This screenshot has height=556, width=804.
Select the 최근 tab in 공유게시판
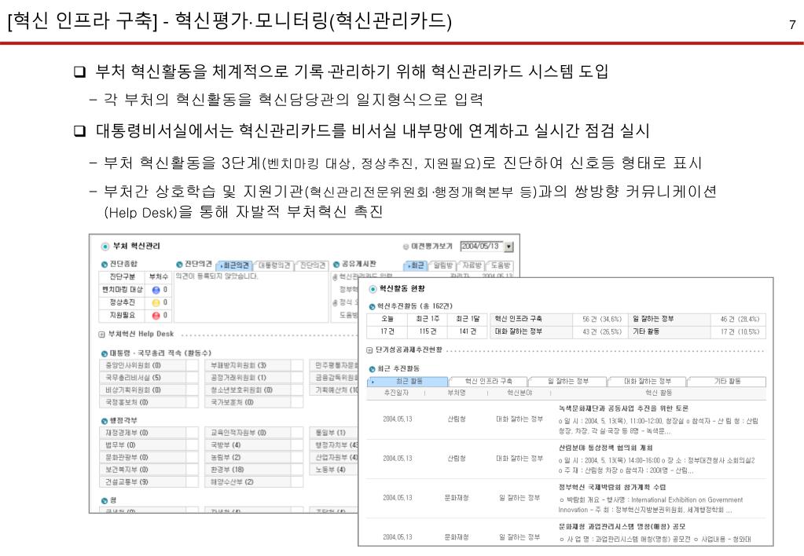coord(416,265)
